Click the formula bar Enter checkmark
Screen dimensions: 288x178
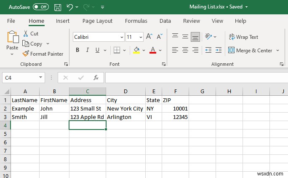(x=81, y=78)
